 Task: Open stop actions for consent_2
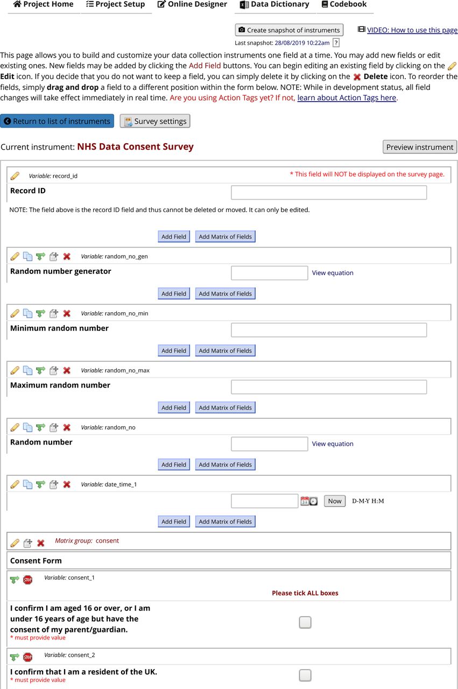pyautogui.click(x=28, y=657)
